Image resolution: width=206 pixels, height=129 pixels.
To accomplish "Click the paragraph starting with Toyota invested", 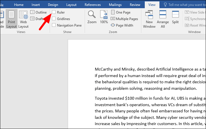I will tap(150, 112).
